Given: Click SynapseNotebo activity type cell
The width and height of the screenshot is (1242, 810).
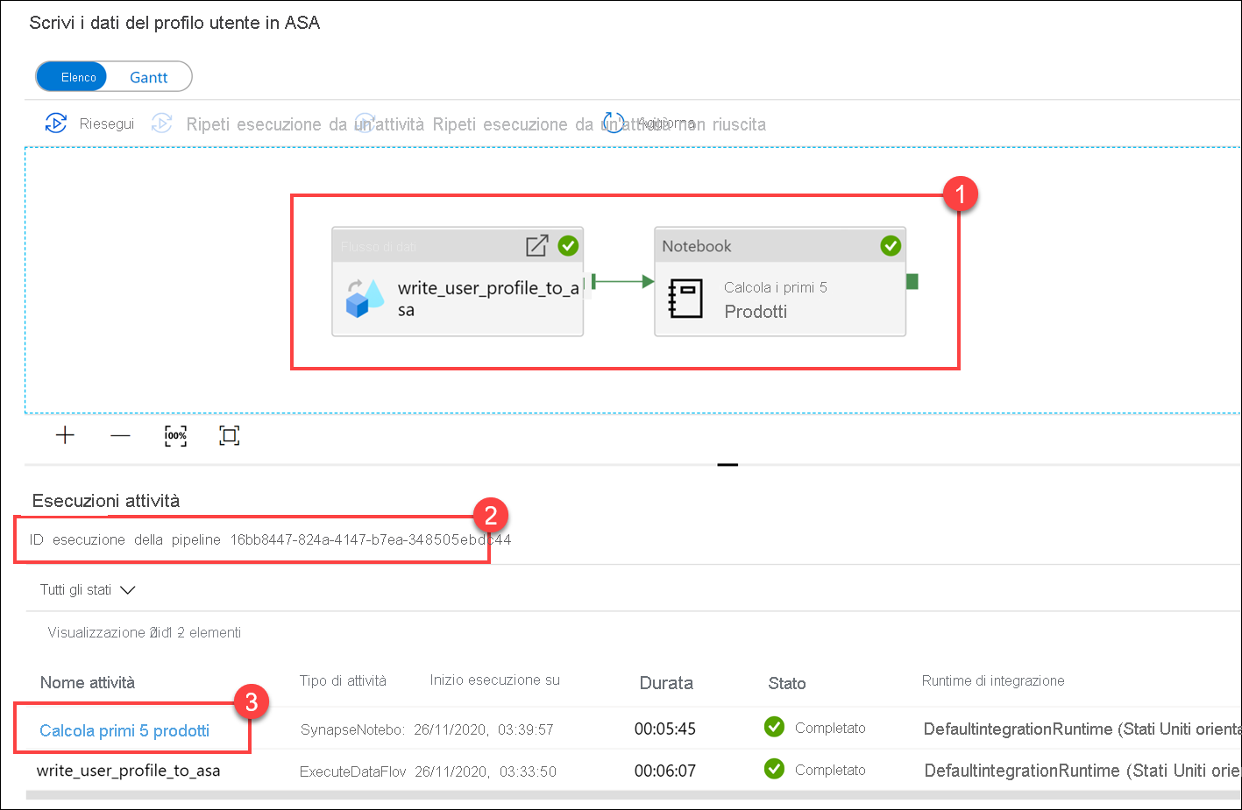Looking at the screenshot, I should (x=352, y=729).
